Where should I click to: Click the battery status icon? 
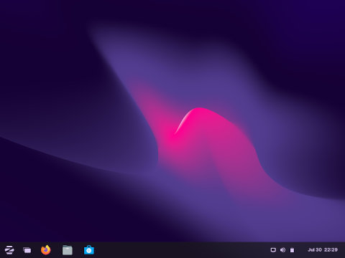(292, 250)
